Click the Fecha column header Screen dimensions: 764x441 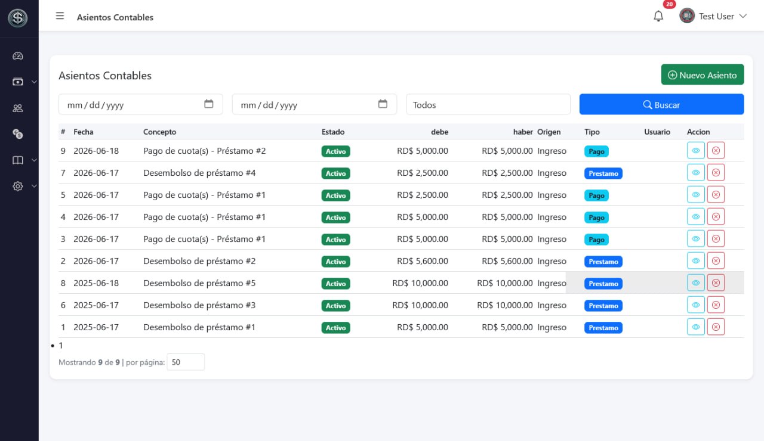tap(84, 132)
